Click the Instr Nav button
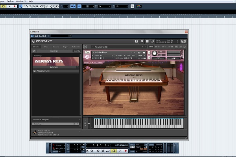This screenshot has height=157, width=236. pos(77,51)
